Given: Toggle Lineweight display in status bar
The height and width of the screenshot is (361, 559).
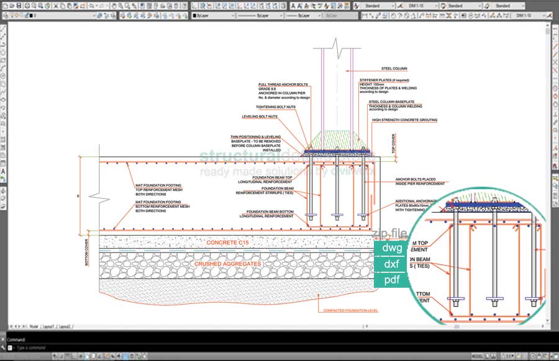Looking at the screenshot, I should [119, 355].
